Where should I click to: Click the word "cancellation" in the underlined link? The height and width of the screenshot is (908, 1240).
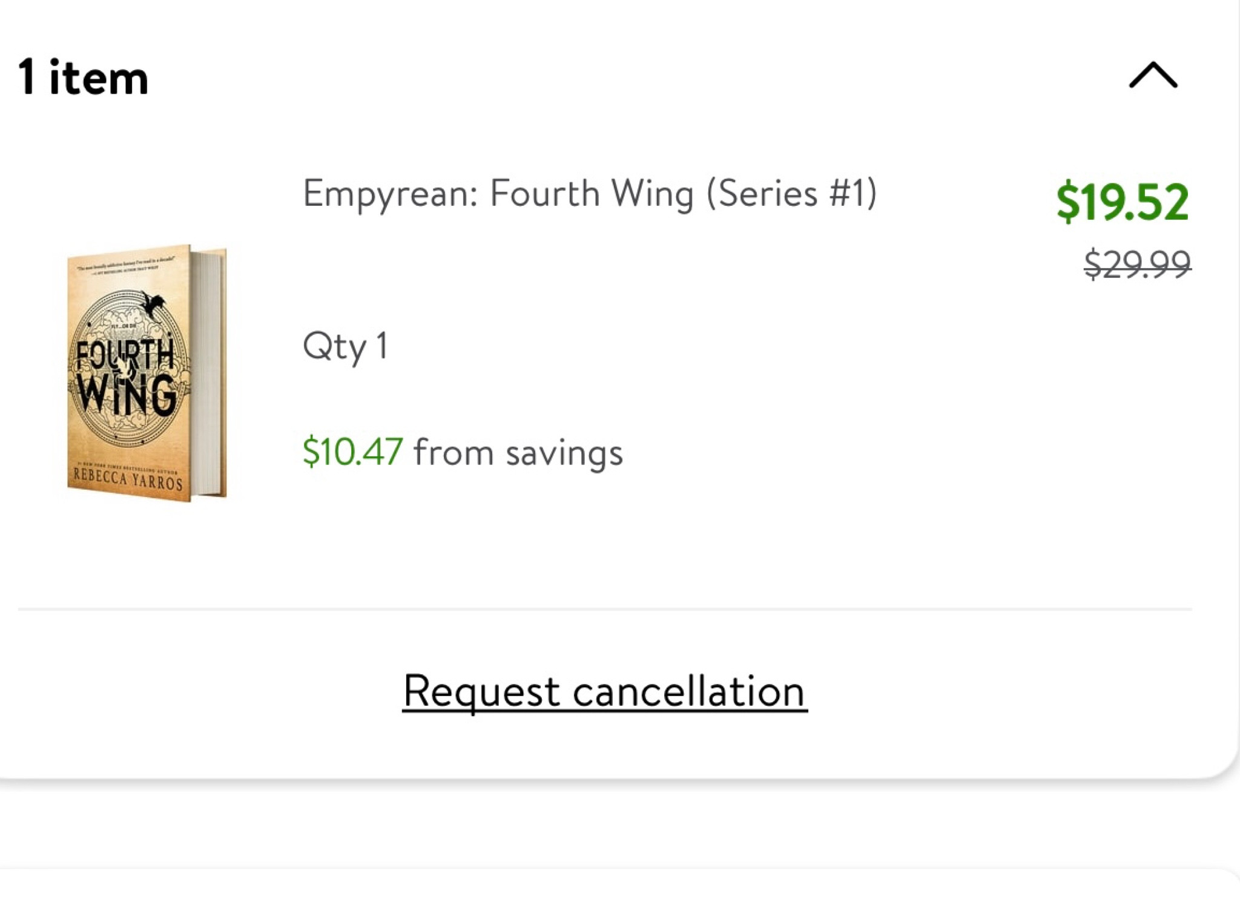688,691
